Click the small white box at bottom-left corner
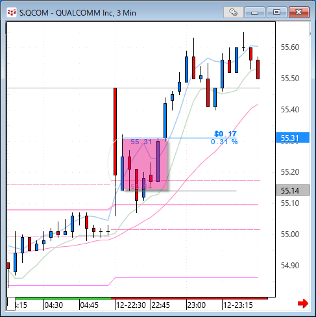The image size is (316, 317). point(11,303)
